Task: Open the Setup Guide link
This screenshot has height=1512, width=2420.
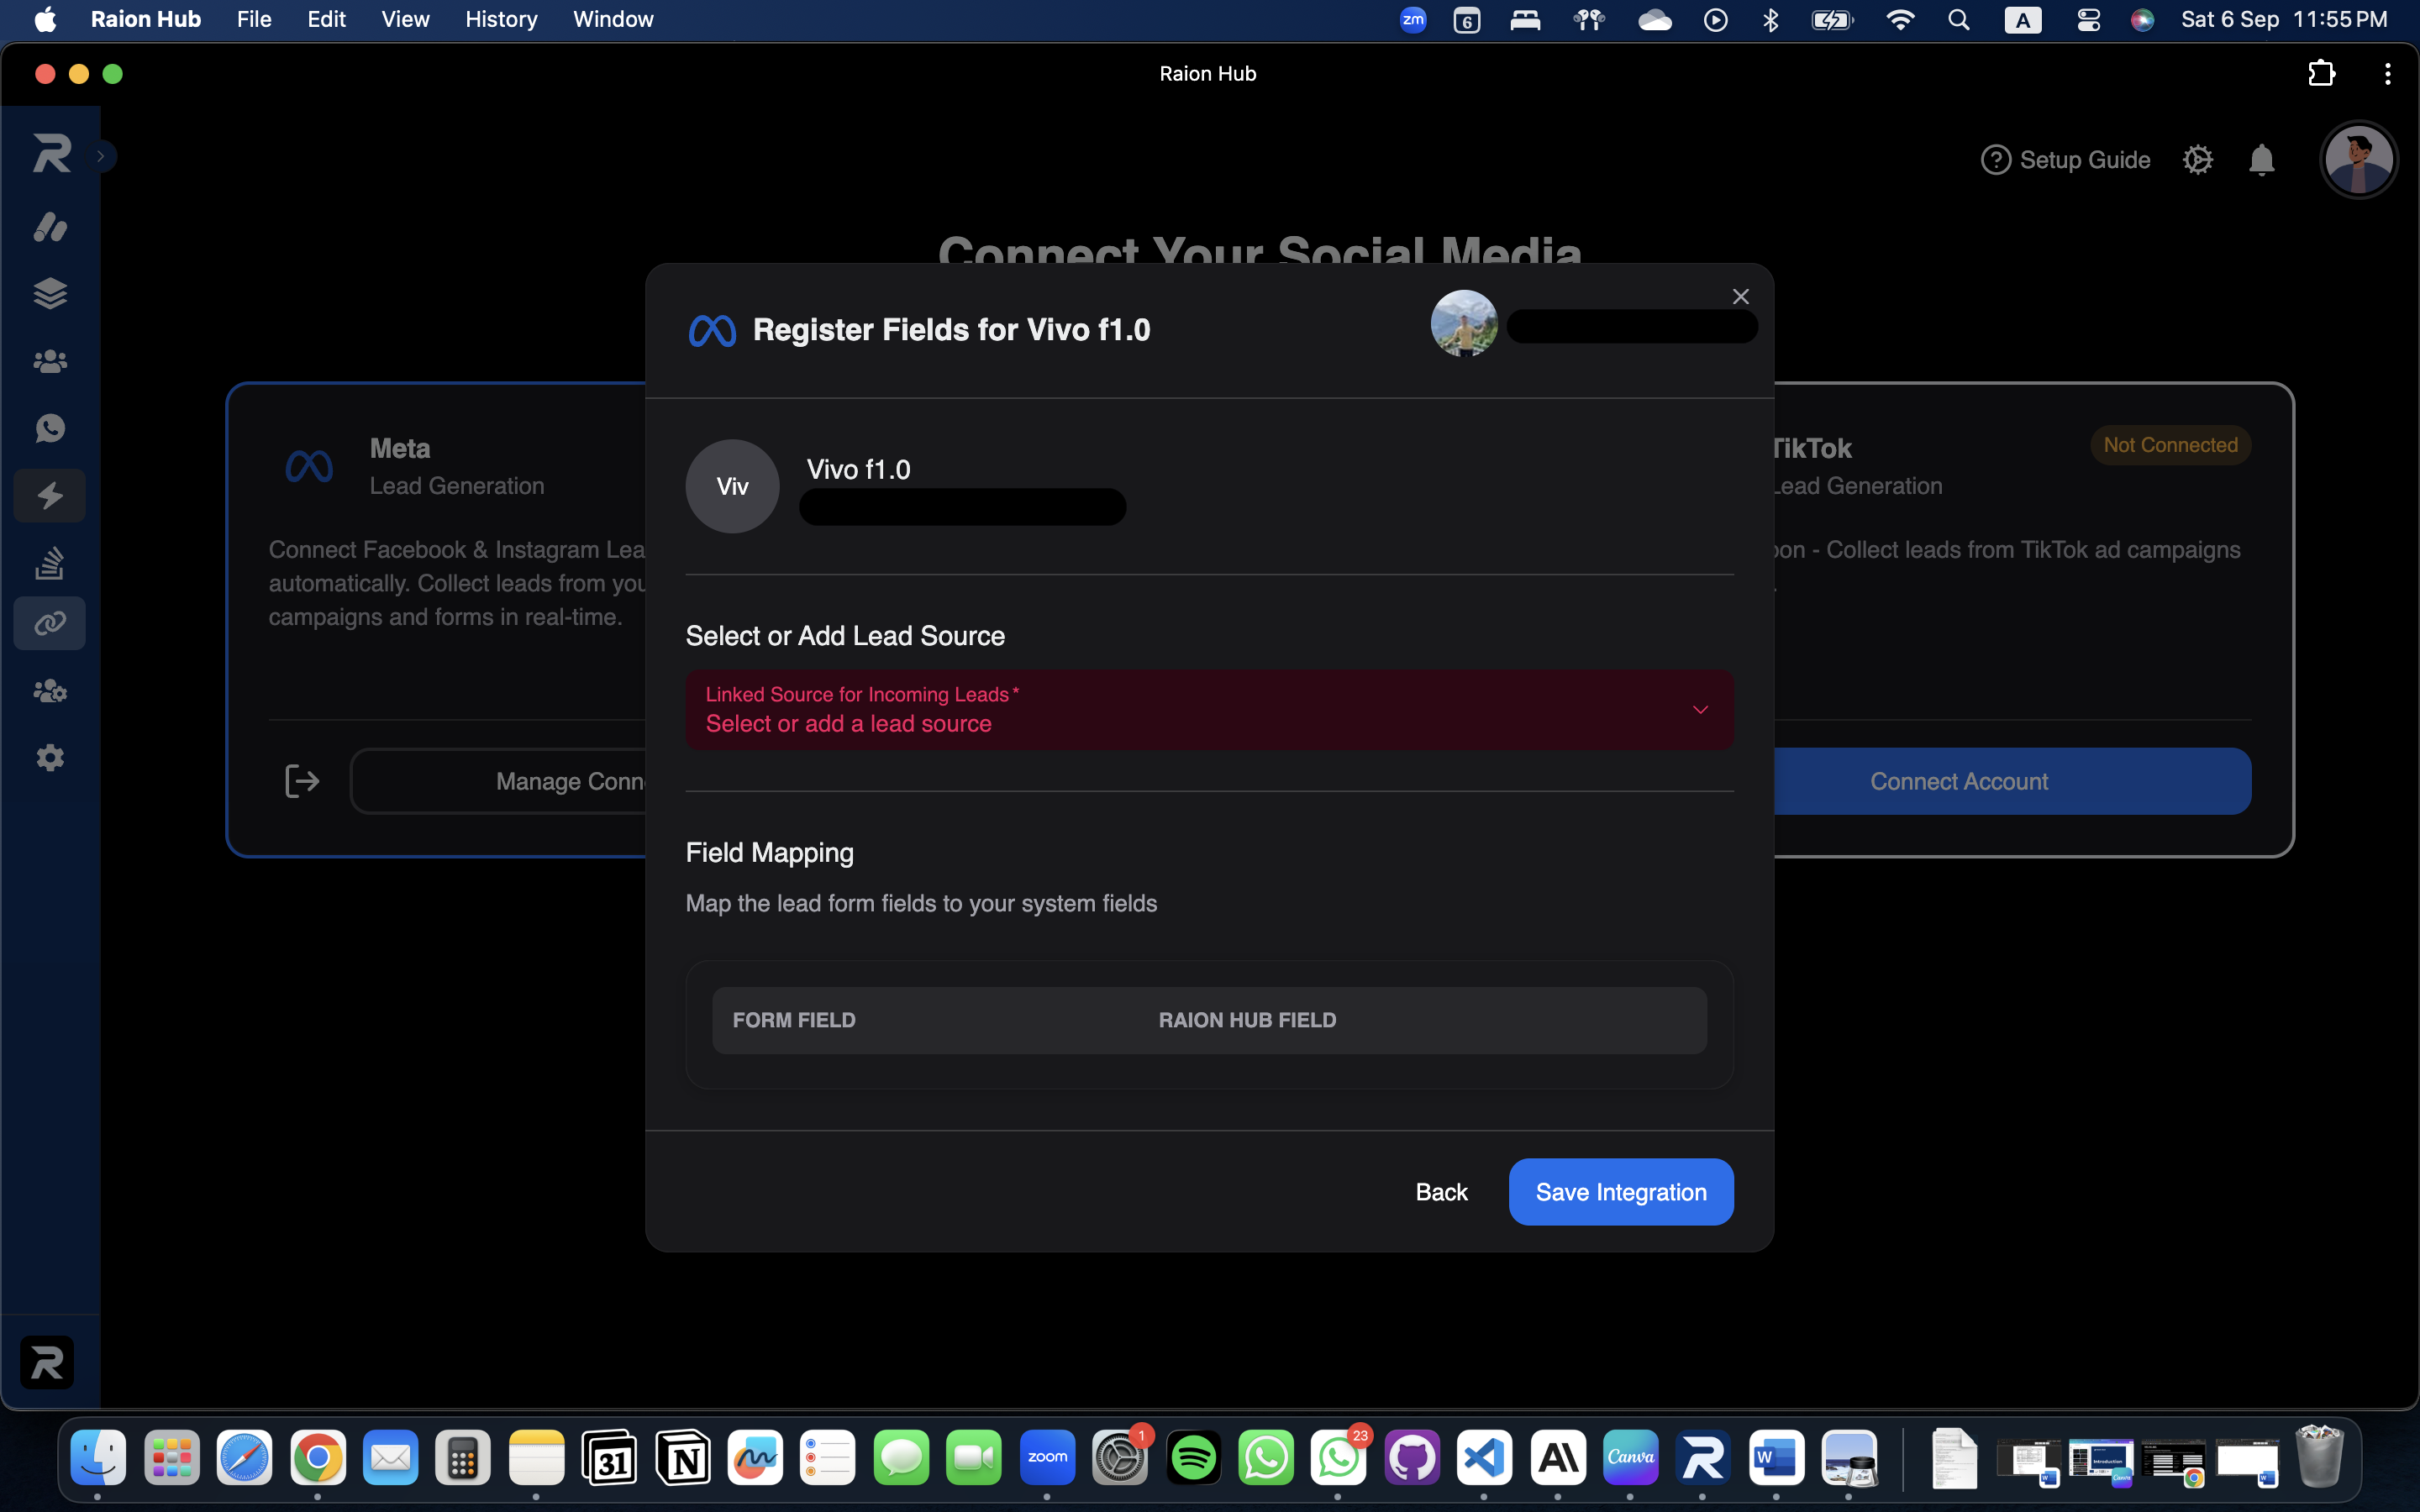Action: point(2065,160)
